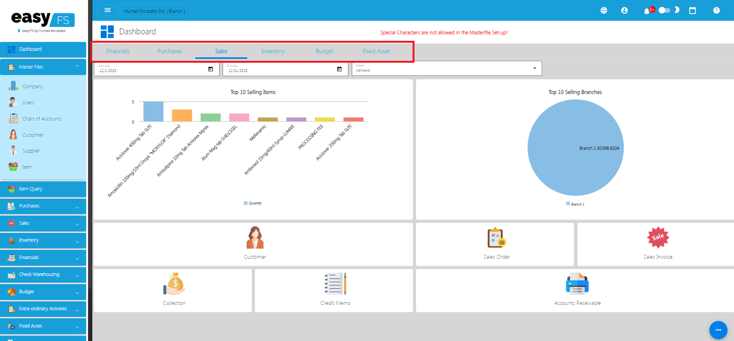Switch to the Purchases dashboard tab
This screenshot has width=734, height=341.
pyautogui.click(x=170, y=51)
